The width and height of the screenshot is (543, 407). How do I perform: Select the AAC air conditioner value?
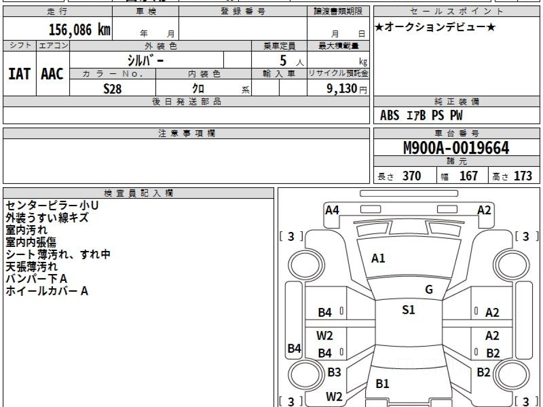(x=52, y=74)
